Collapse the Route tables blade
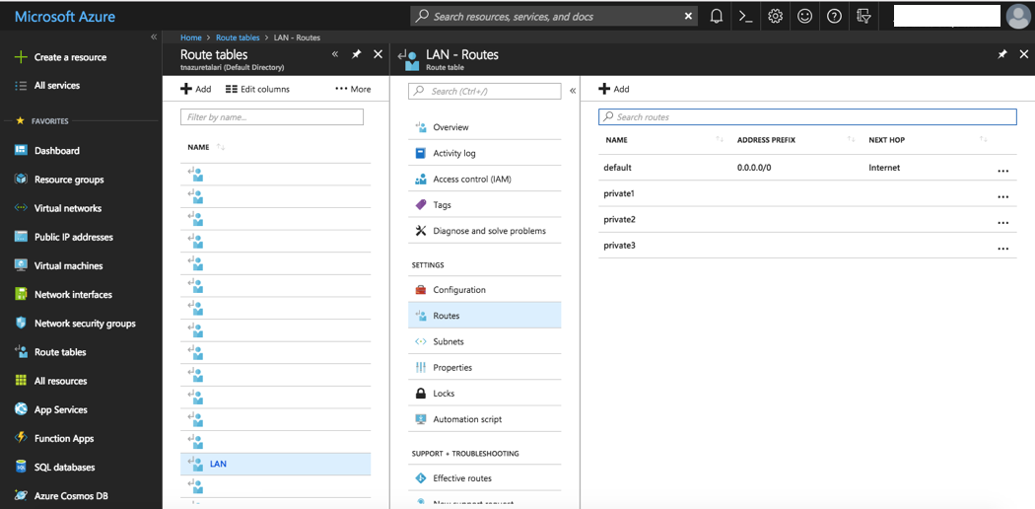This screenshot has width=1035, height=509. (335, 55)
